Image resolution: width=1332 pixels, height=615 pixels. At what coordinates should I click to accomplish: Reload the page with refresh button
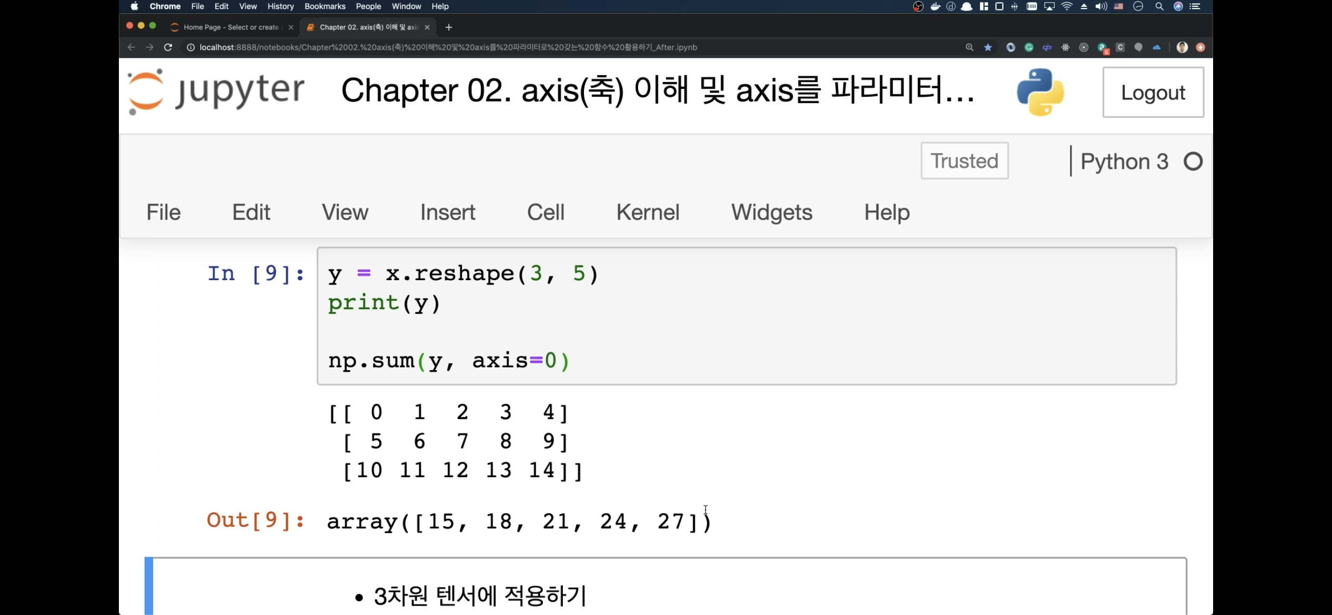coord(168,47)
